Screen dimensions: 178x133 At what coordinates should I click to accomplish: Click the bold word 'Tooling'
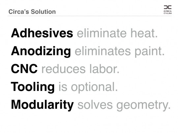coord(33,87)
